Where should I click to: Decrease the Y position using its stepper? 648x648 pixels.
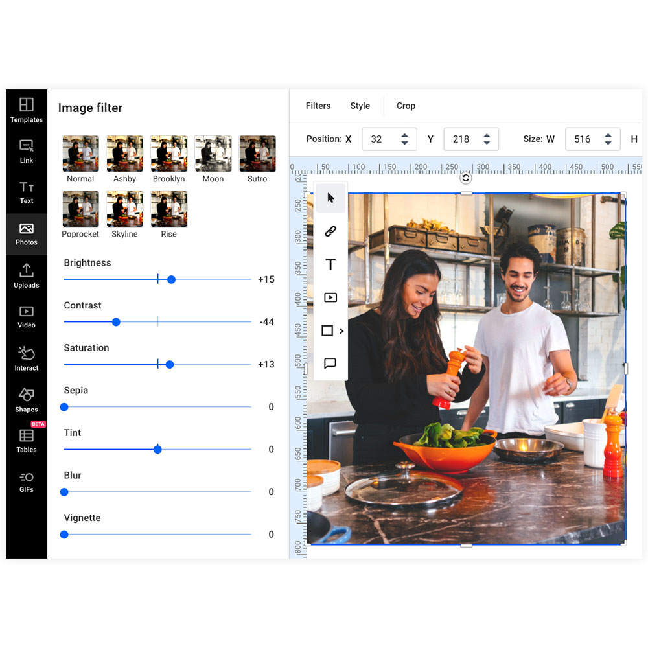(487, 143)
